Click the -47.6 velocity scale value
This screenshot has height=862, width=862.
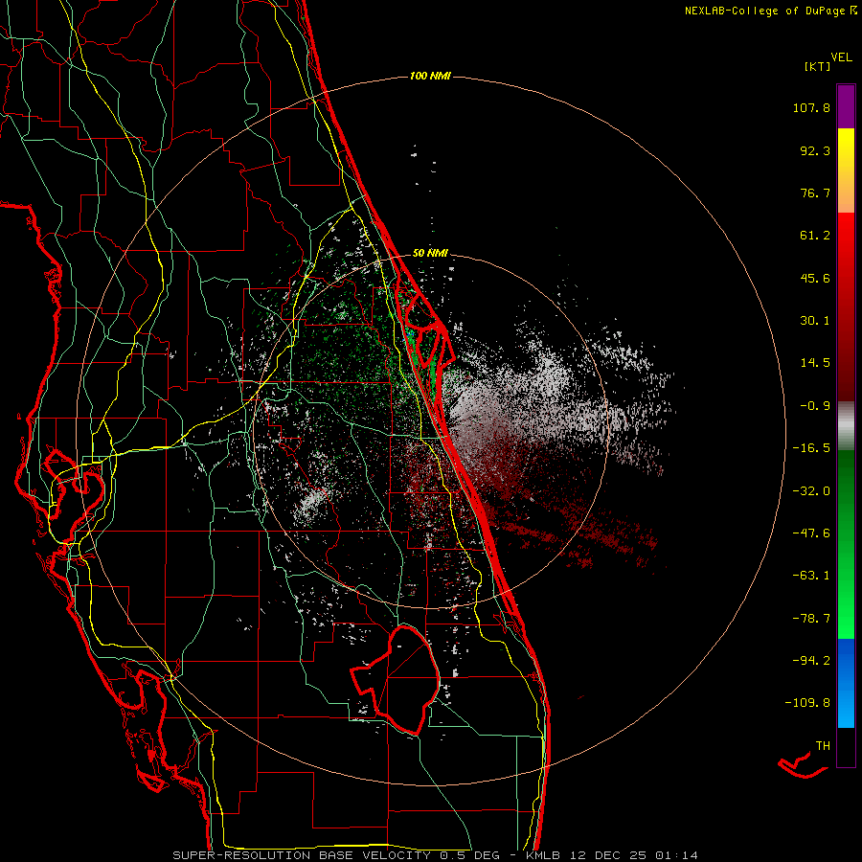(811, 533)
